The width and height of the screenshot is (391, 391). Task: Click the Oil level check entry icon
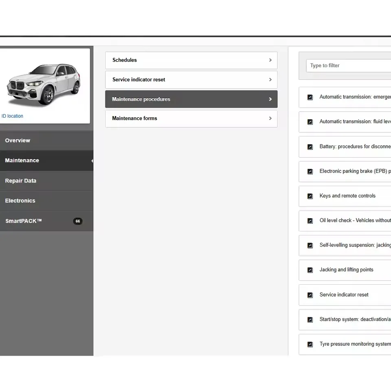pyautogui.click(x=310, y=221)
